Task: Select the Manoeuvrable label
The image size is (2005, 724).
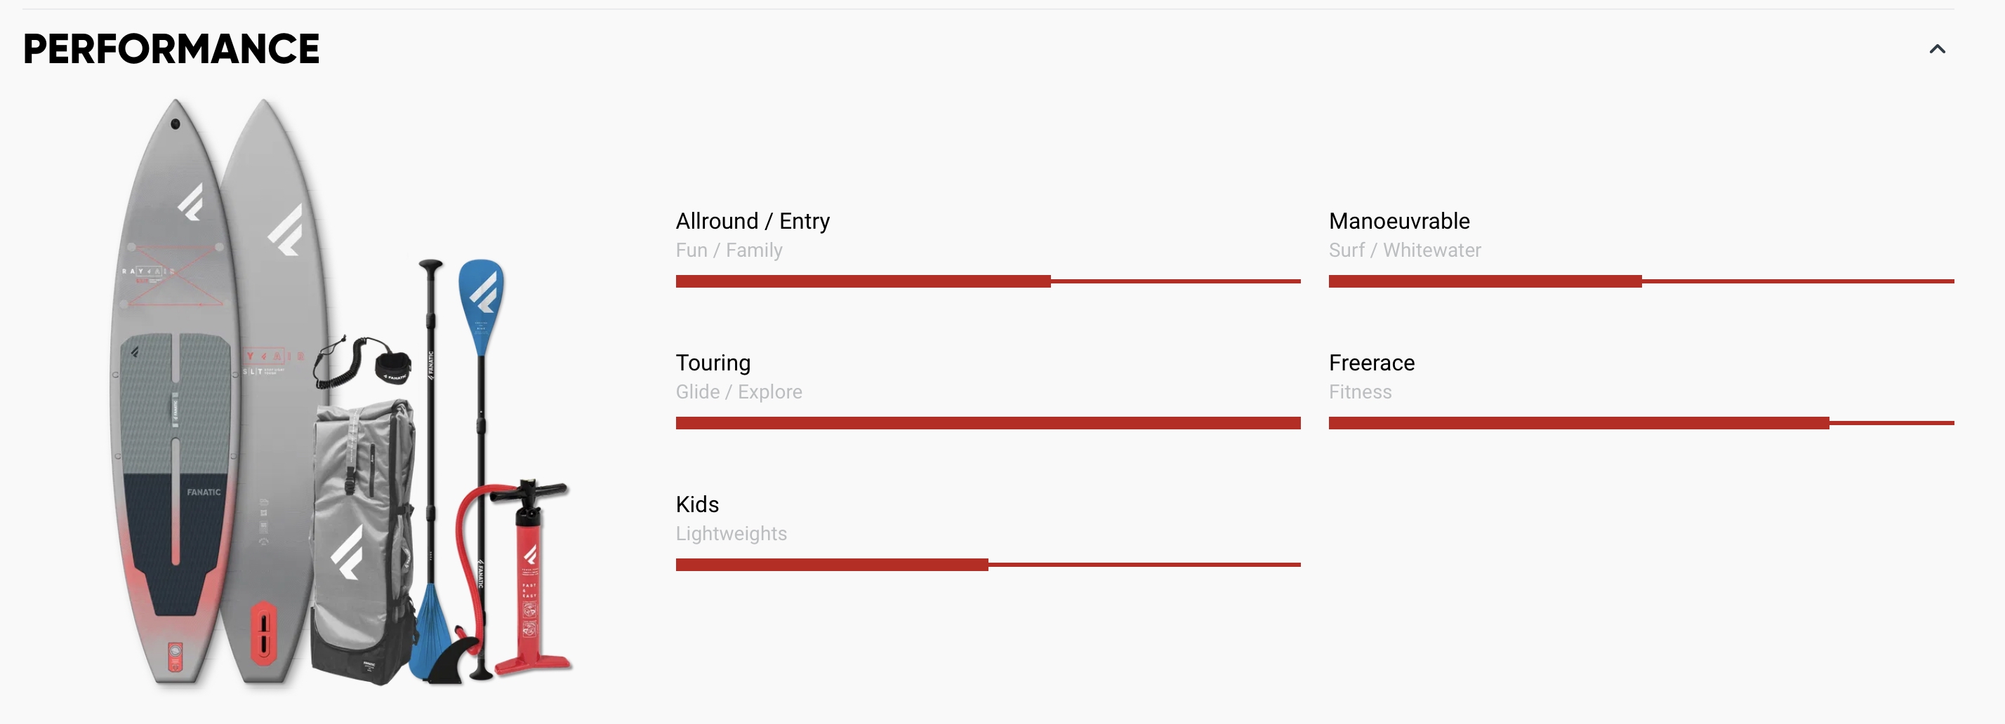Action: [x=1398, y=221]
